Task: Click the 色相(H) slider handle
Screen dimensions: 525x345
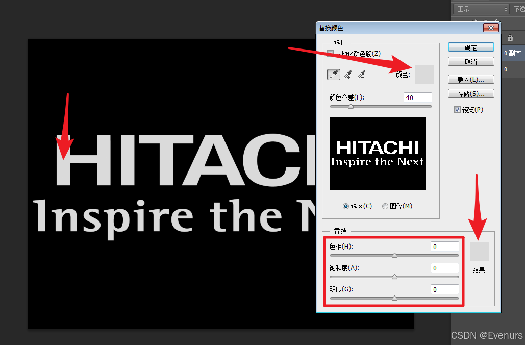Action: point(394,255)
